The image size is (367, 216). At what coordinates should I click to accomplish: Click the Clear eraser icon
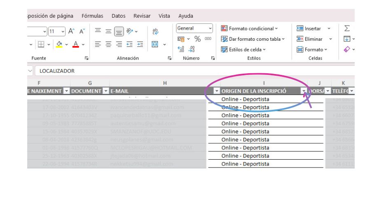point(347,49)
